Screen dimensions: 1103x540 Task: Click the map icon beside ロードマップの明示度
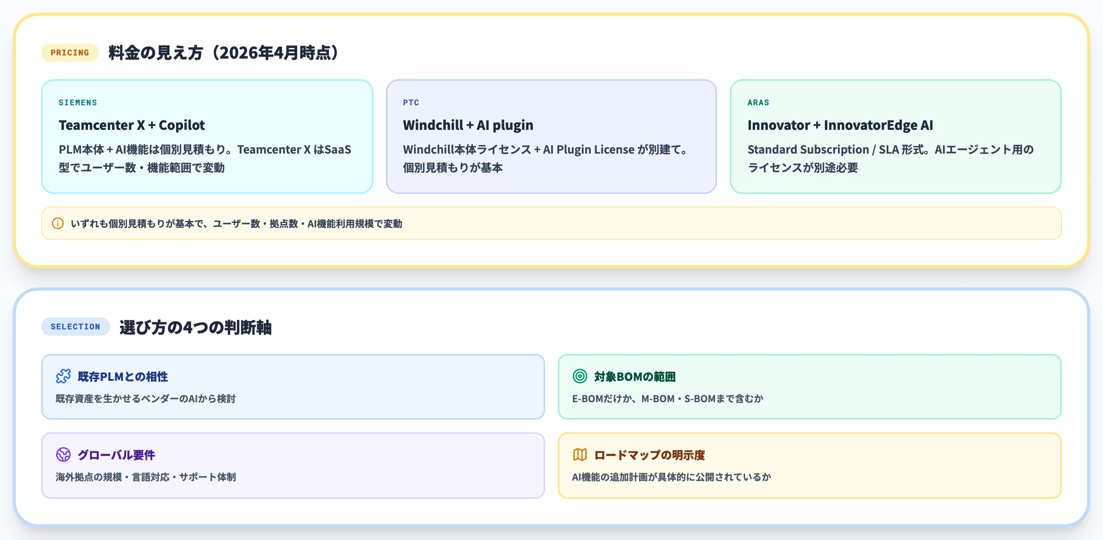click(x=580, y=454)
